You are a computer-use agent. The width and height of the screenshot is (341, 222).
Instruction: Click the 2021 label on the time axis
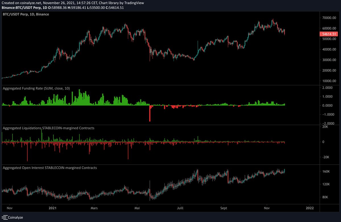[x=52, y=208]
